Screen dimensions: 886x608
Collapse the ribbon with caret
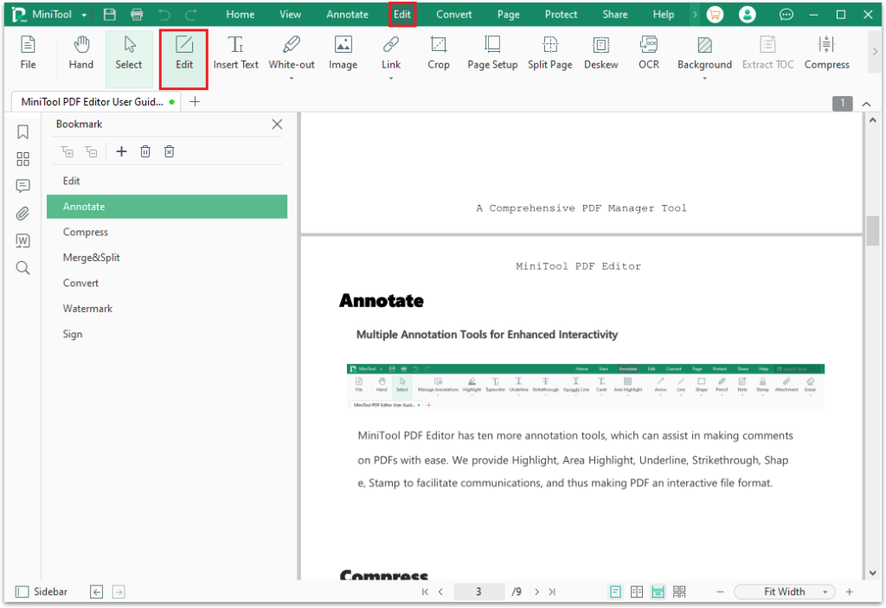[866, 104]
